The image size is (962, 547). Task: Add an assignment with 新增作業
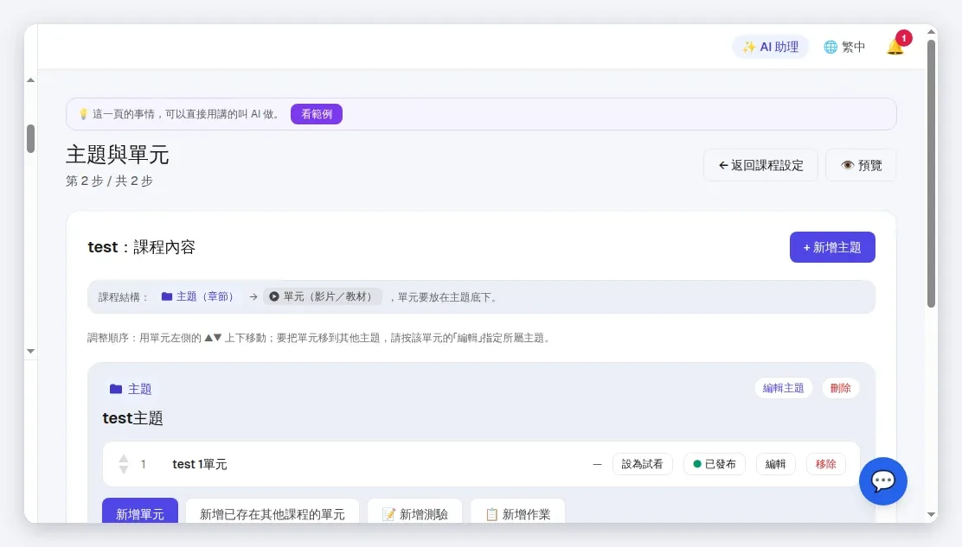point(518,512)
